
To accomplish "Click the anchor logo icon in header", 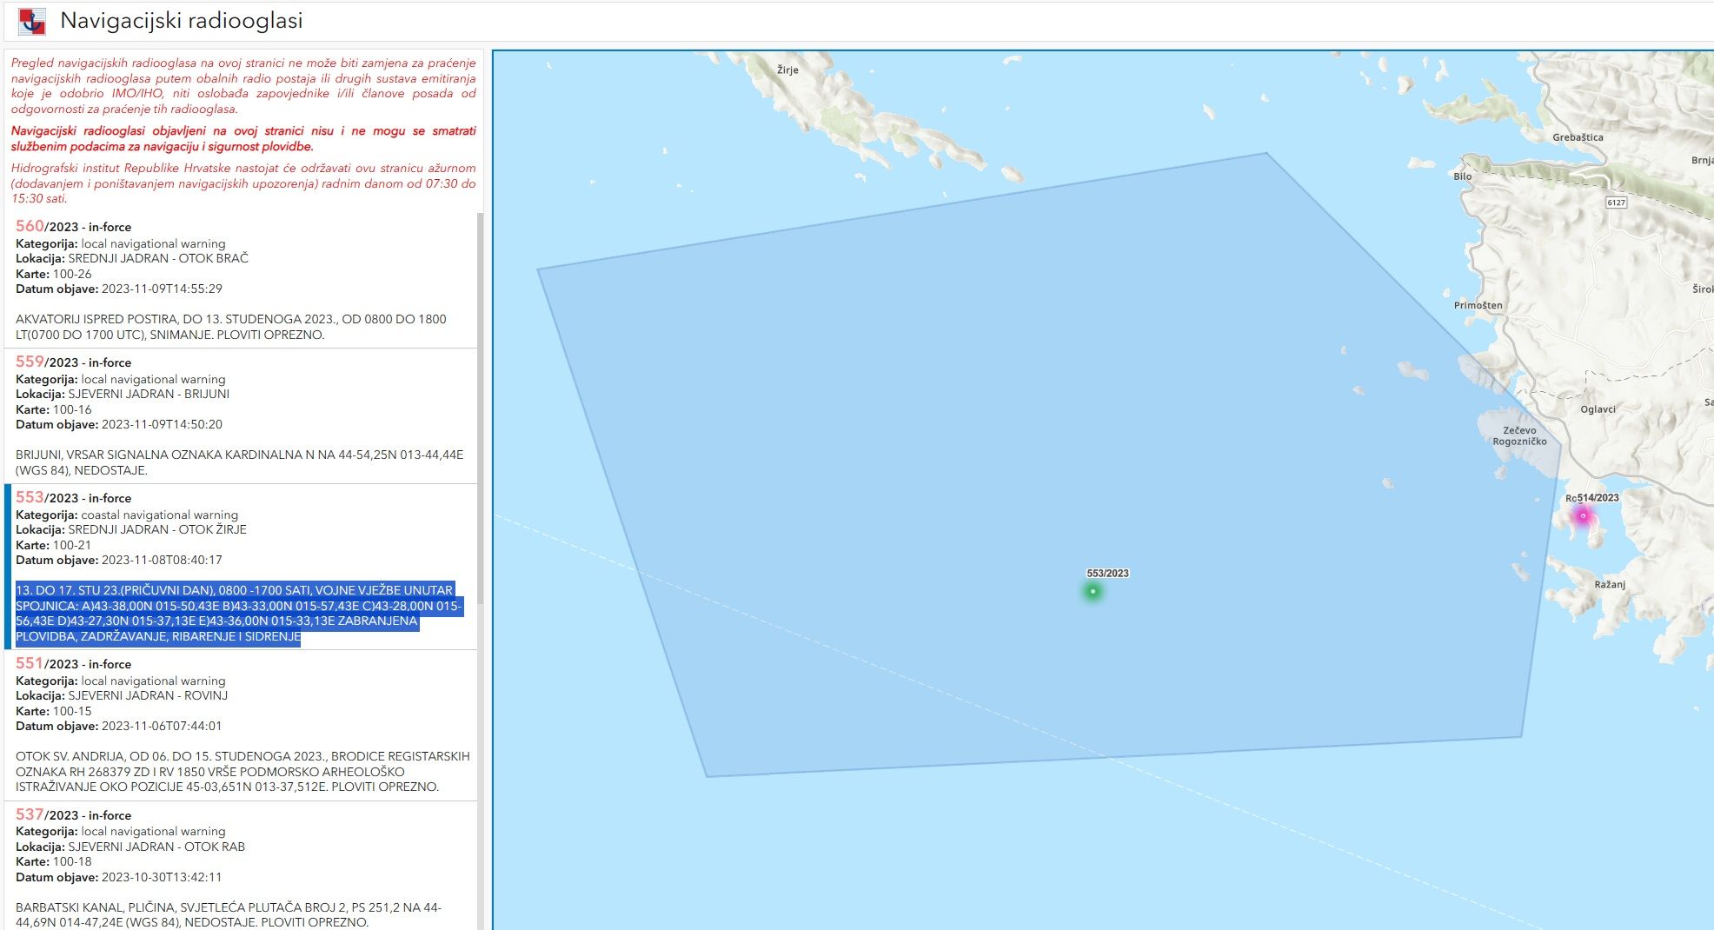I will (32, 21).
